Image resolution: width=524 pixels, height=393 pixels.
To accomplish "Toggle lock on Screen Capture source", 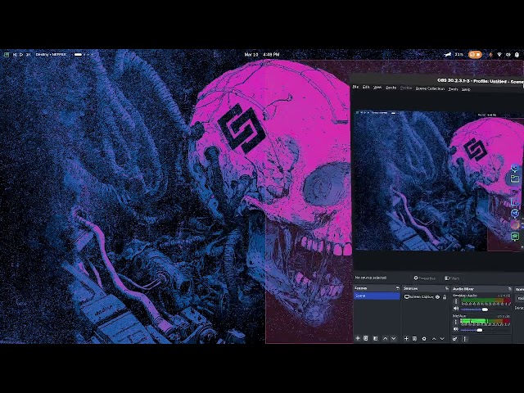I will click(444, 296).
